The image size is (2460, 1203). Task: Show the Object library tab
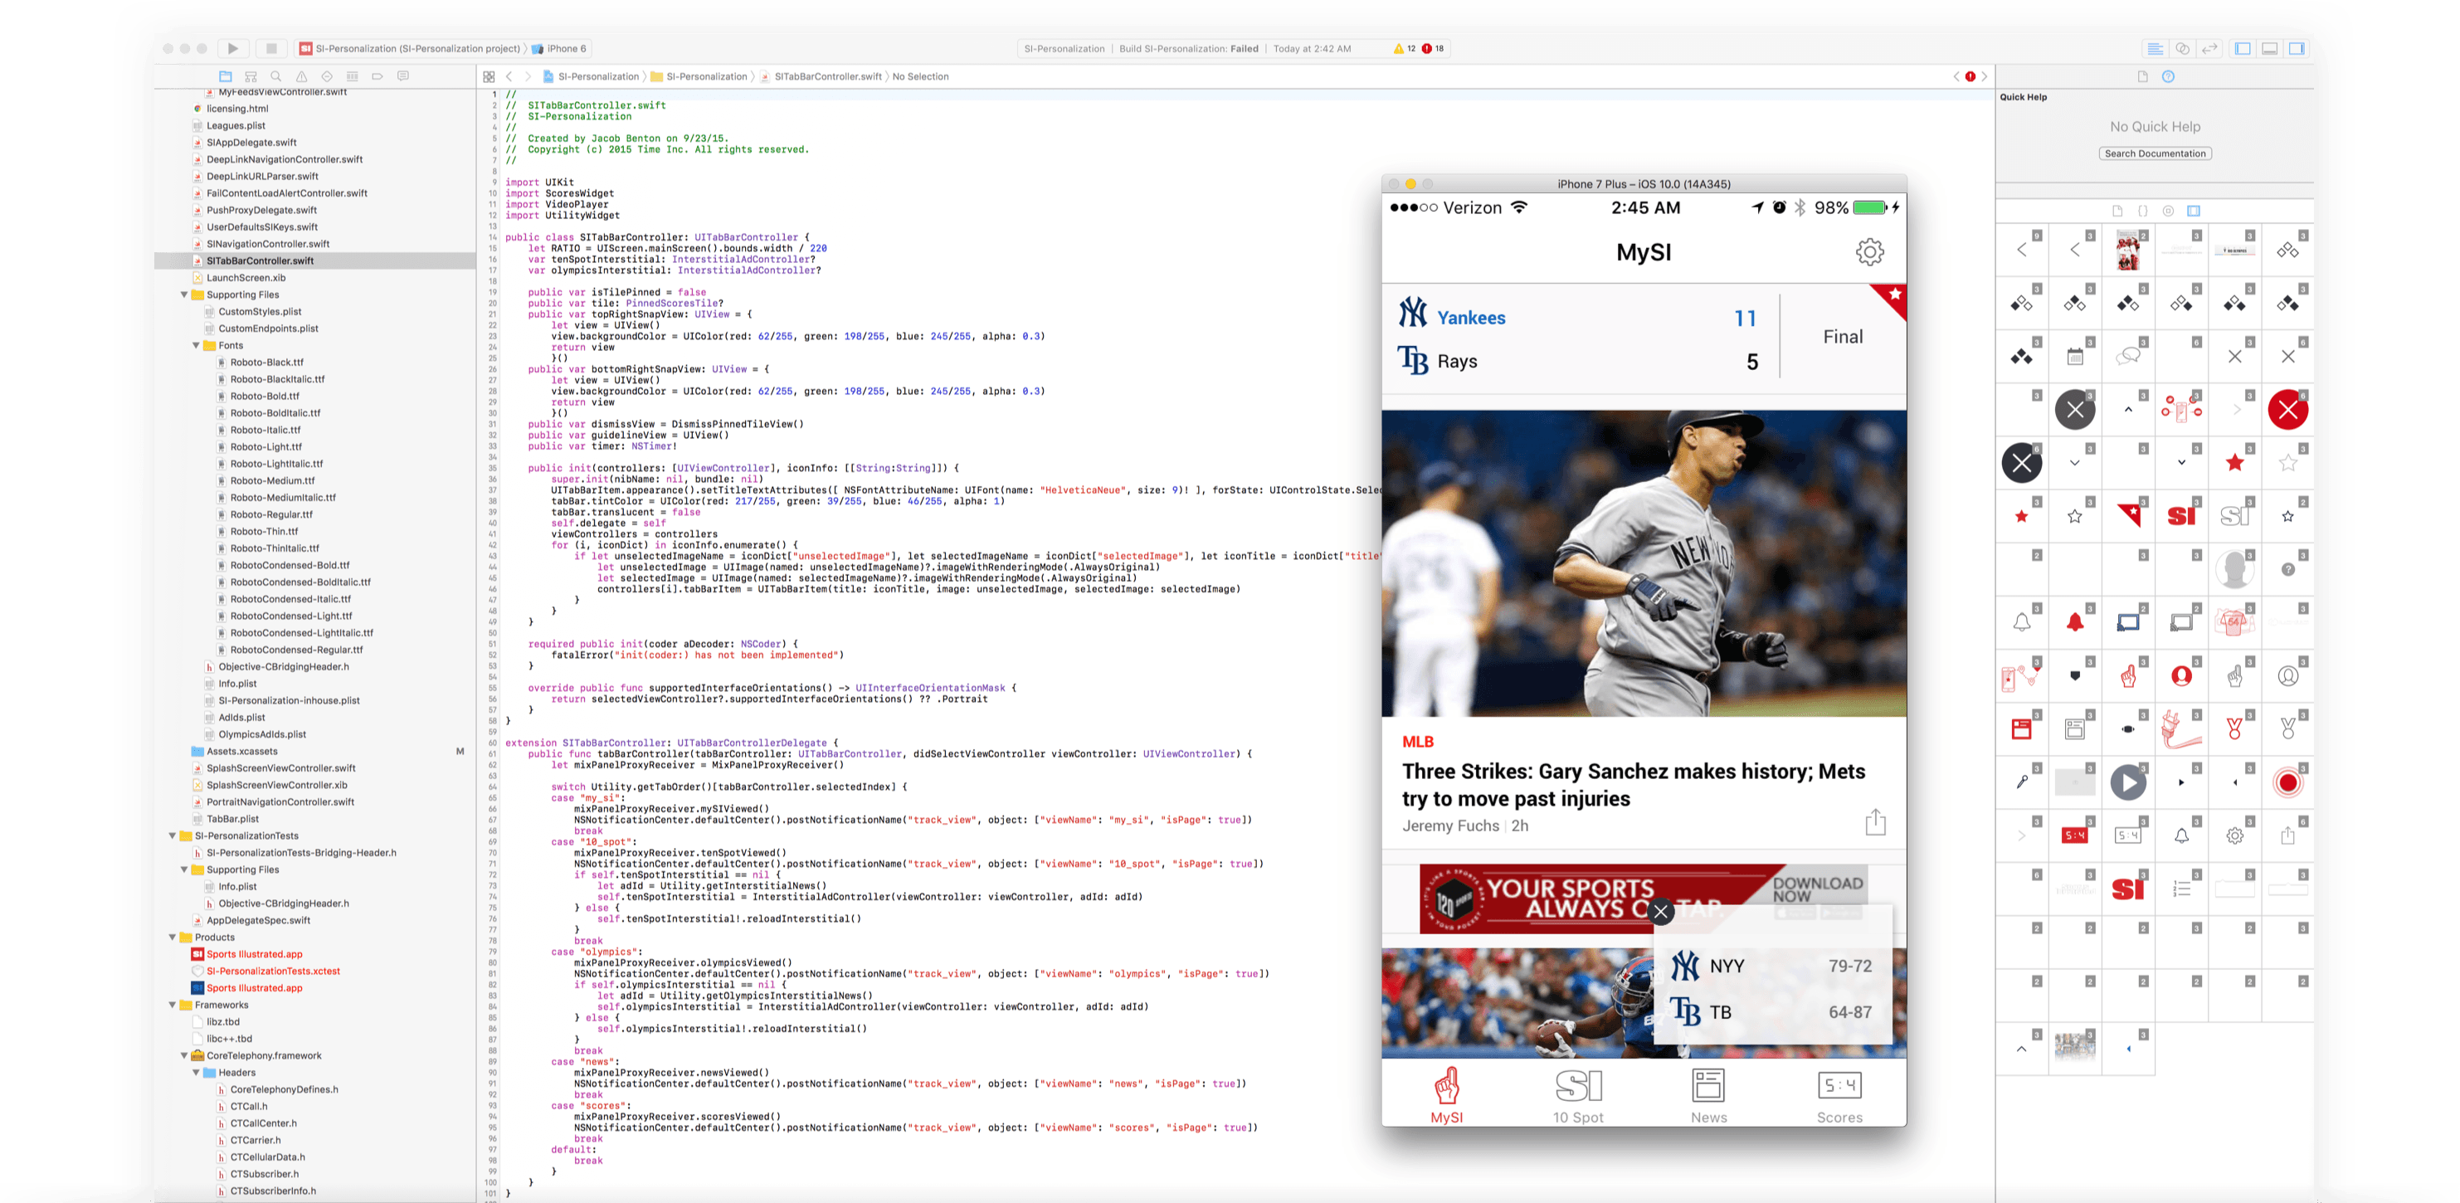pyautogui.click(x=2169, y=211)
